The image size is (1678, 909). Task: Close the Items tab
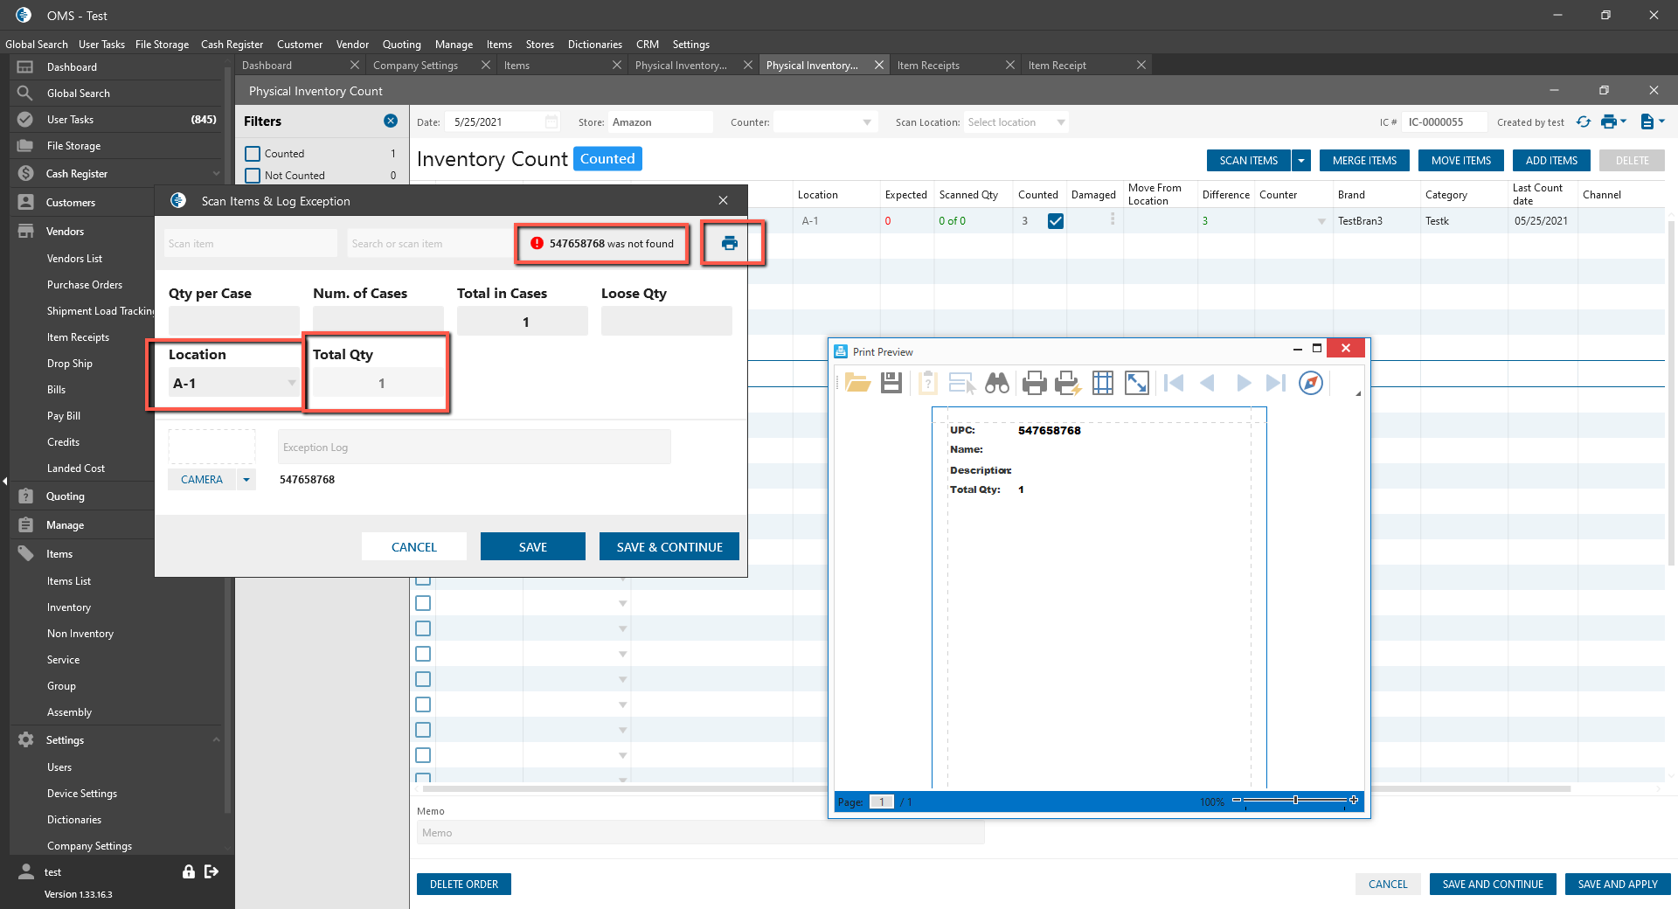tap(617, 65)
